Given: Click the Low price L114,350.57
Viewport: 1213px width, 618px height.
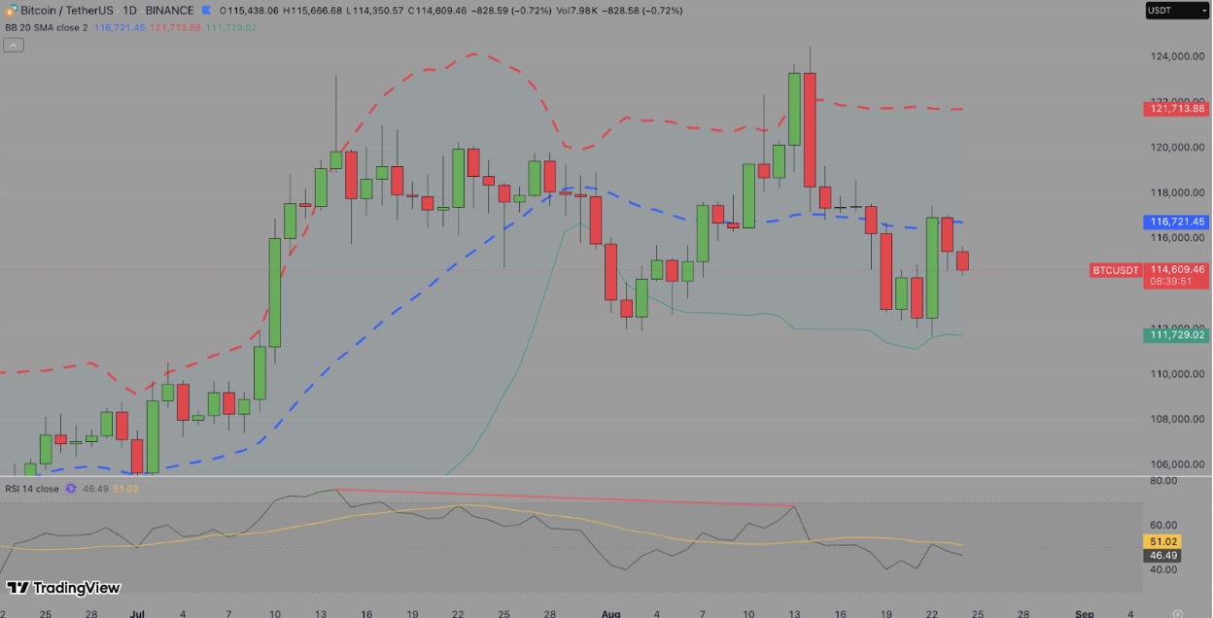Looking at the screenshot, I should 374,11.
